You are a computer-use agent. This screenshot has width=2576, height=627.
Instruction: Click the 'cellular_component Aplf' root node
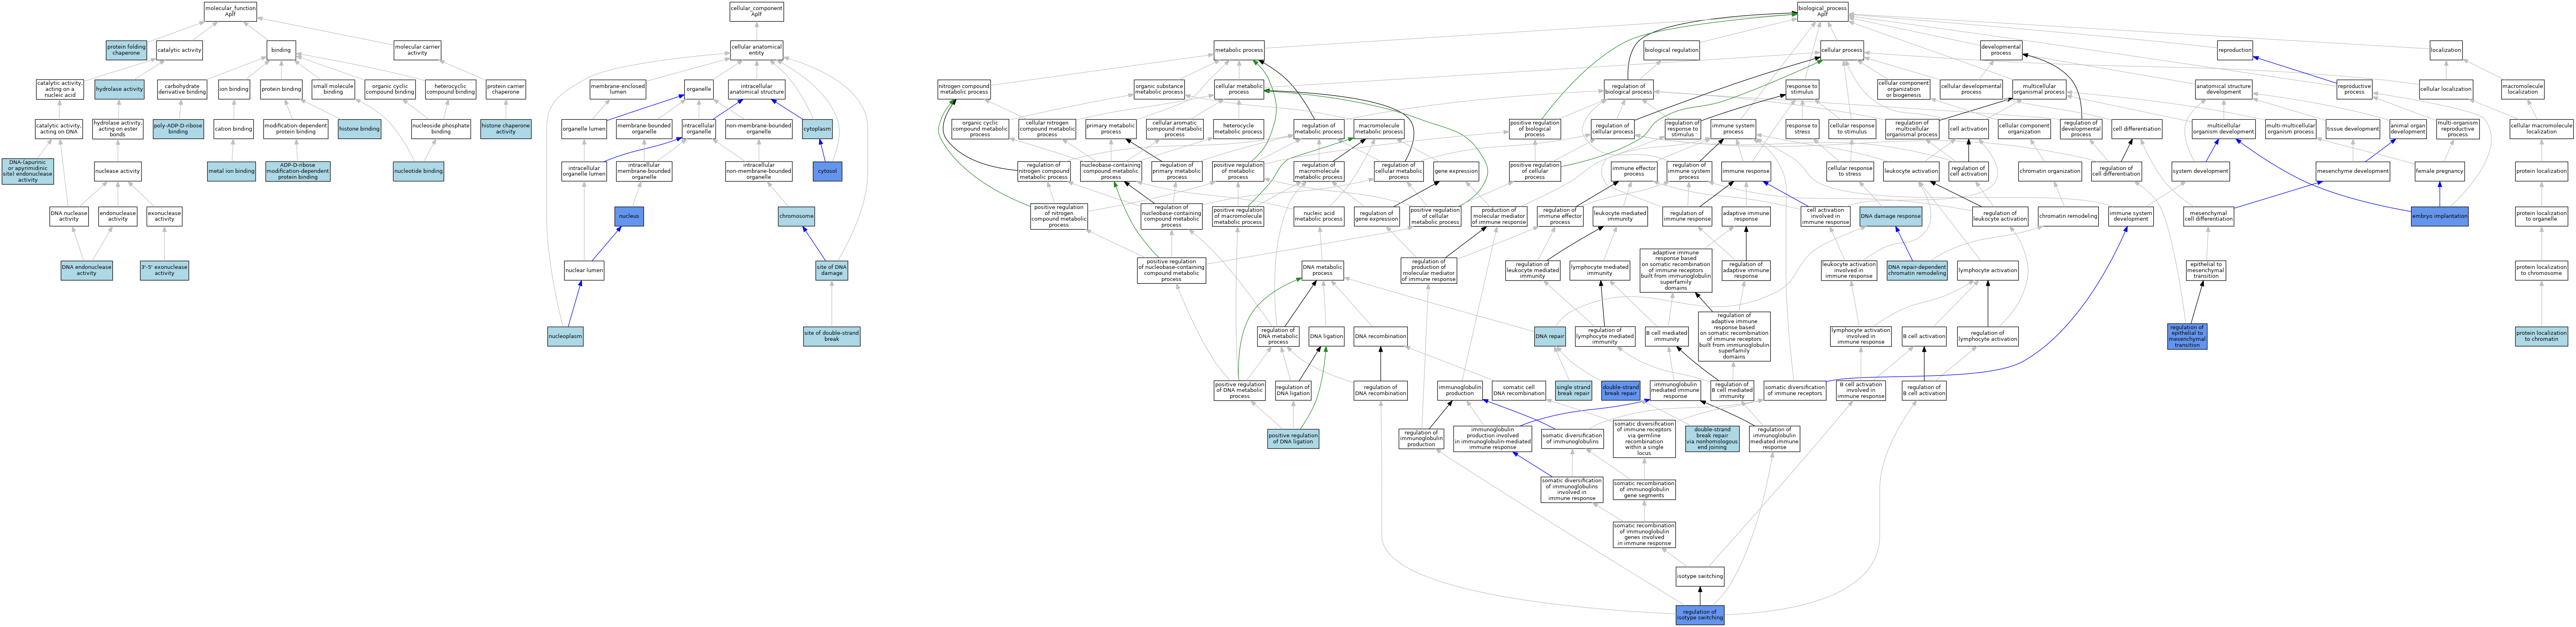click(756, 12)
